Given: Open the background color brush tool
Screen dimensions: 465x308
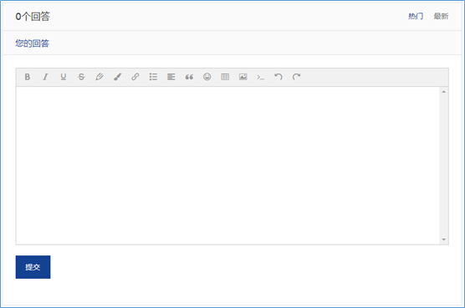Looking at the screenshot, I should tap(117, 77).
